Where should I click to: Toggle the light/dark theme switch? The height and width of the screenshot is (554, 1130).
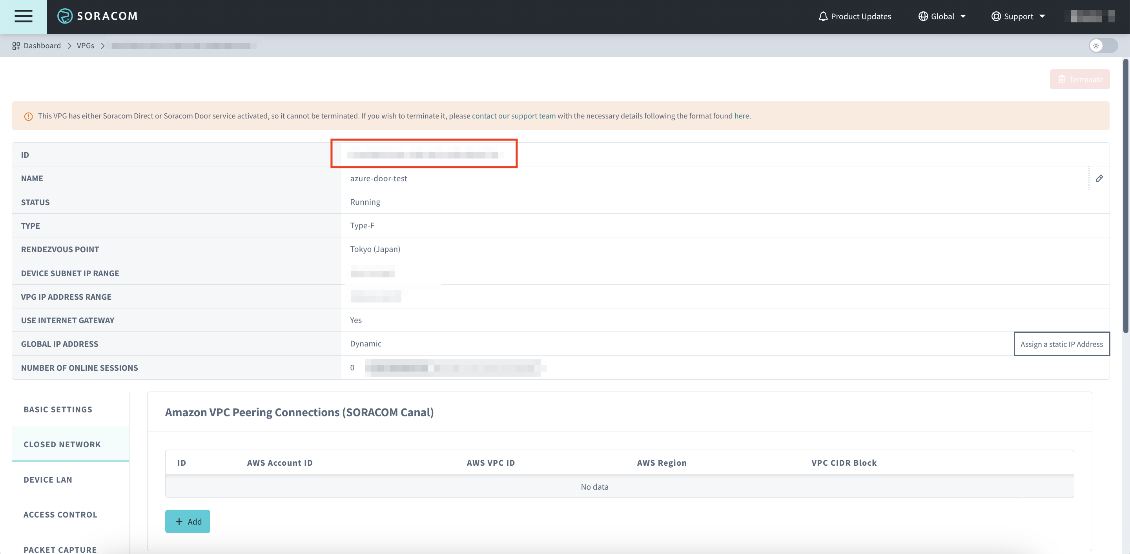click(x=1103, y=46)
